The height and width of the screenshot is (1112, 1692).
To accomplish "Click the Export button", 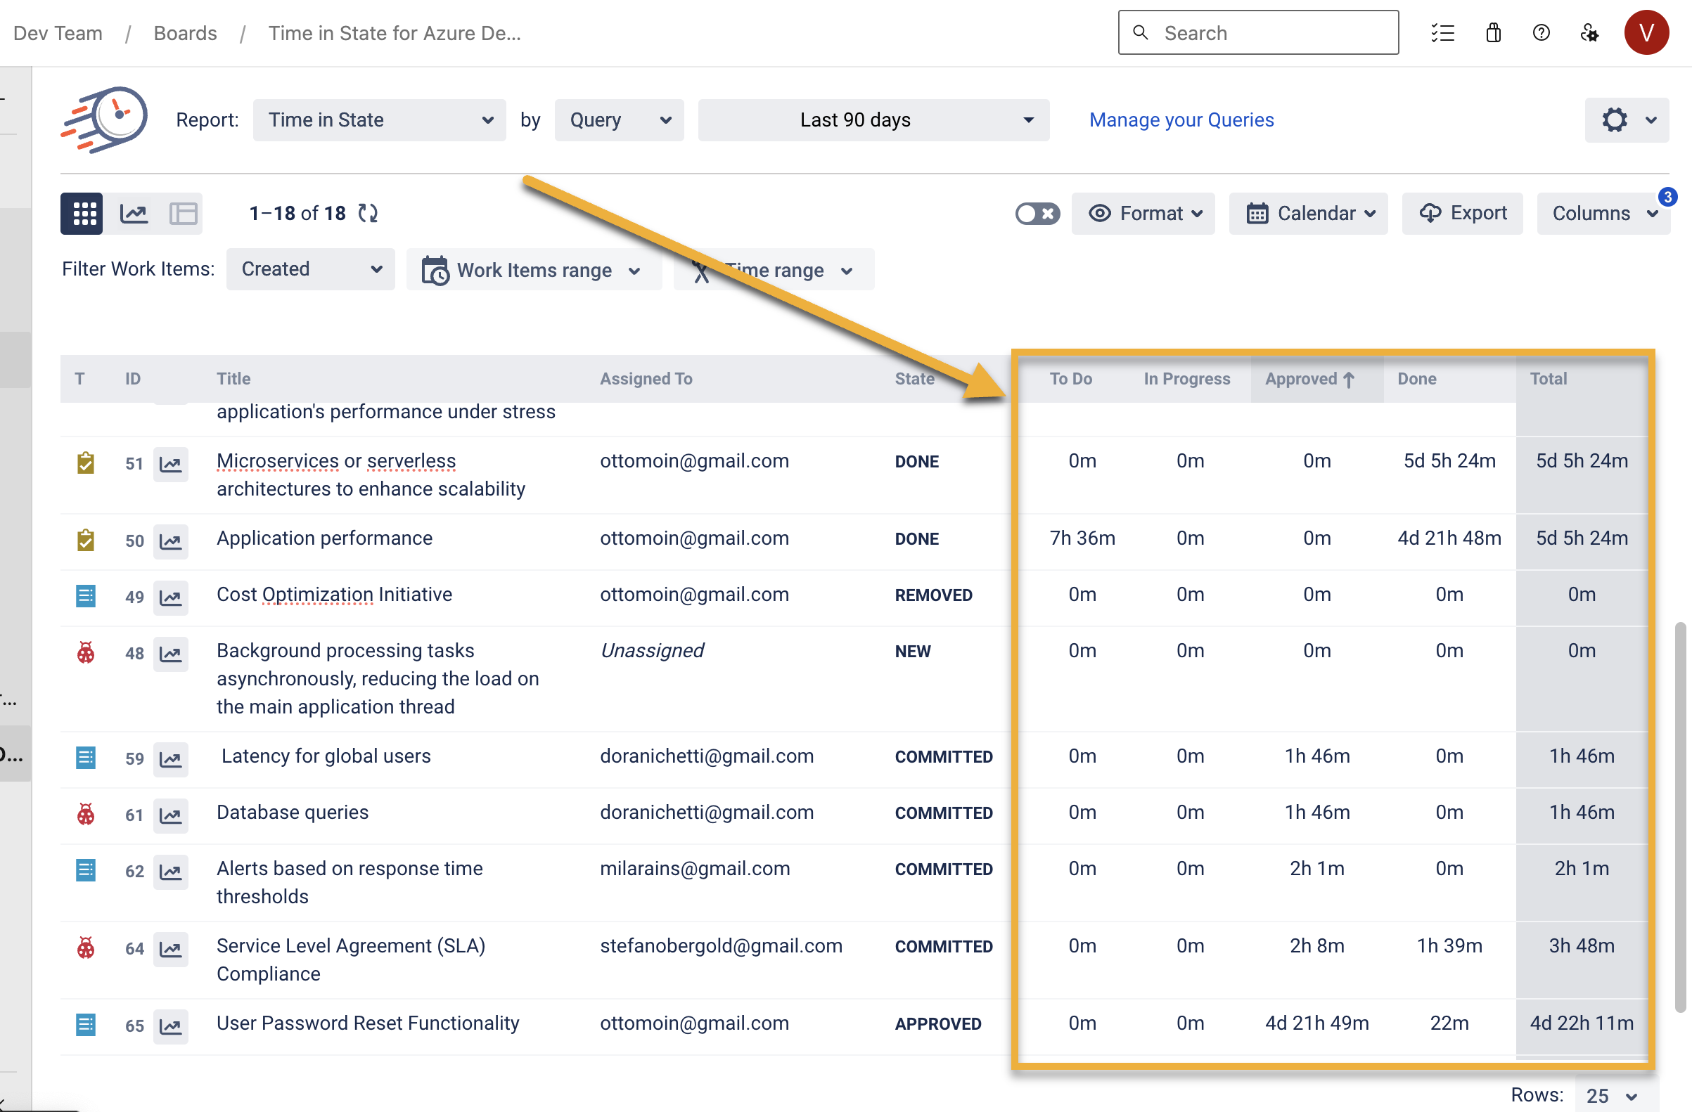I will point(1462,213).
